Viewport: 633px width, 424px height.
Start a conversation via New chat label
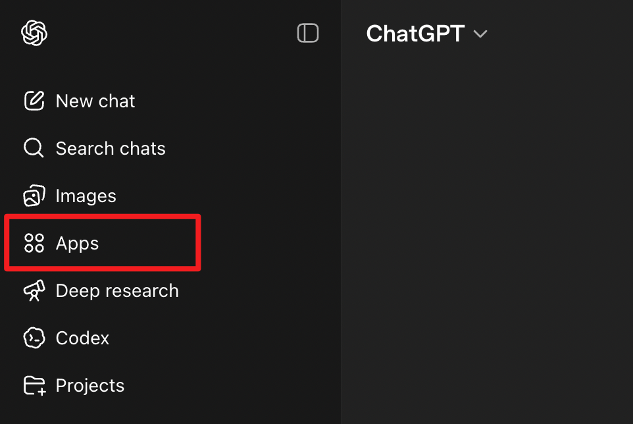[x=95, y=101]
